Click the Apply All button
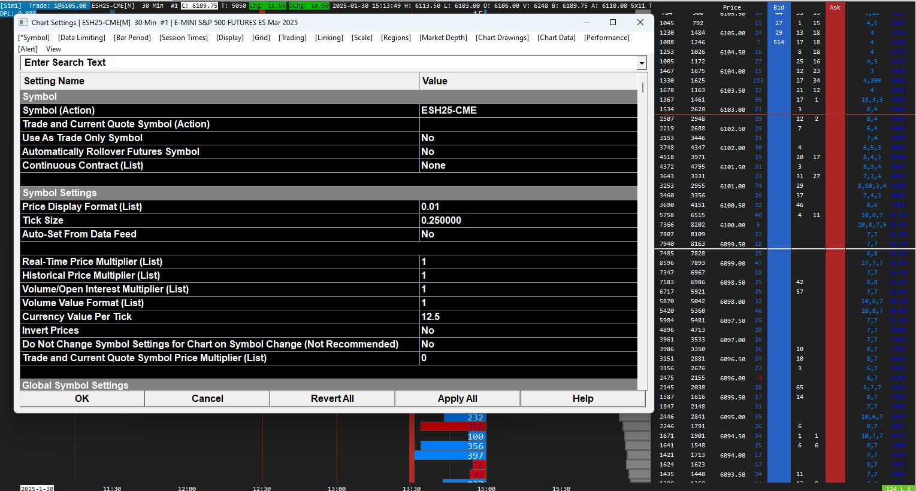 point(458,399)
